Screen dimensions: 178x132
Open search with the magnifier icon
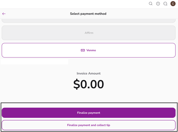coord(151,4)
